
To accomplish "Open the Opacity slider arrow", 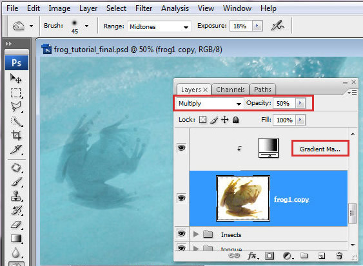I will pos(300,103).
